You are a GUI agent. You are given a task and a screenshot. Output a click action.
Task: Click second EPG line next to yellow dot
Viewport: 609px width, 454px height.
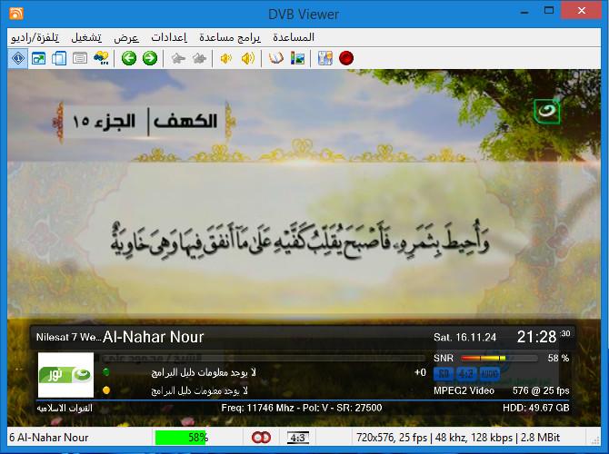(x=199, y=390)
